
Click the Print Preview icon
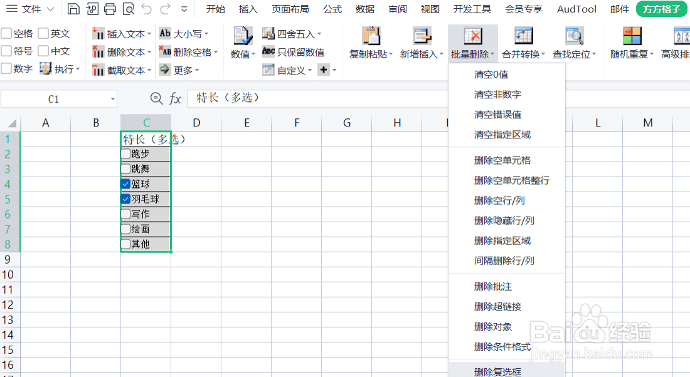(x=128, y=9)
